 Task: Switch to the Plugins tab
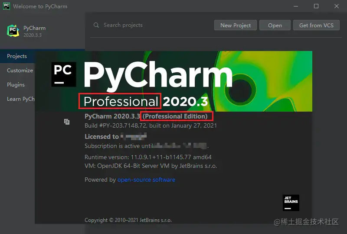click(x=16, y=85)
